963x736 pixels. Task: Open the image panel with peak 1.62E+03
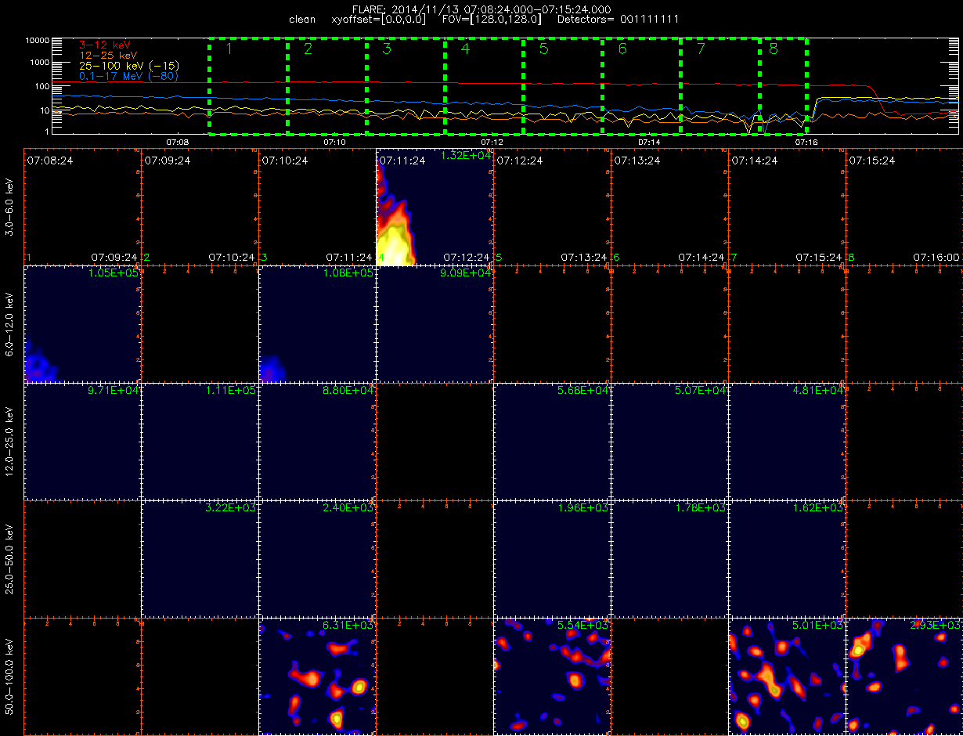[x=788, y=560]
